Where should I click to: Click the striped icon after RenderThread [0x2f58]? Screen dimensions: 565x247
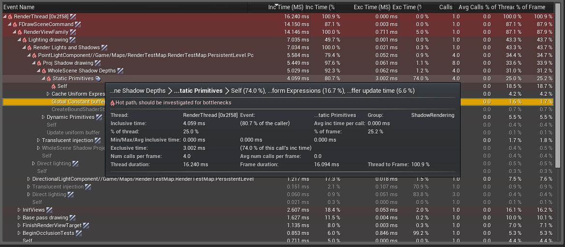(73, 16)
